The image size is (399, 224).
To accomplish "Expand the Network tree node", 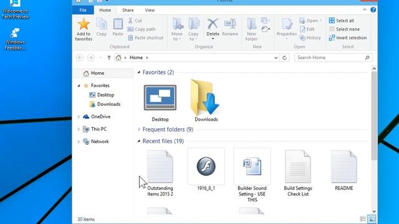I will click(79, 142).
